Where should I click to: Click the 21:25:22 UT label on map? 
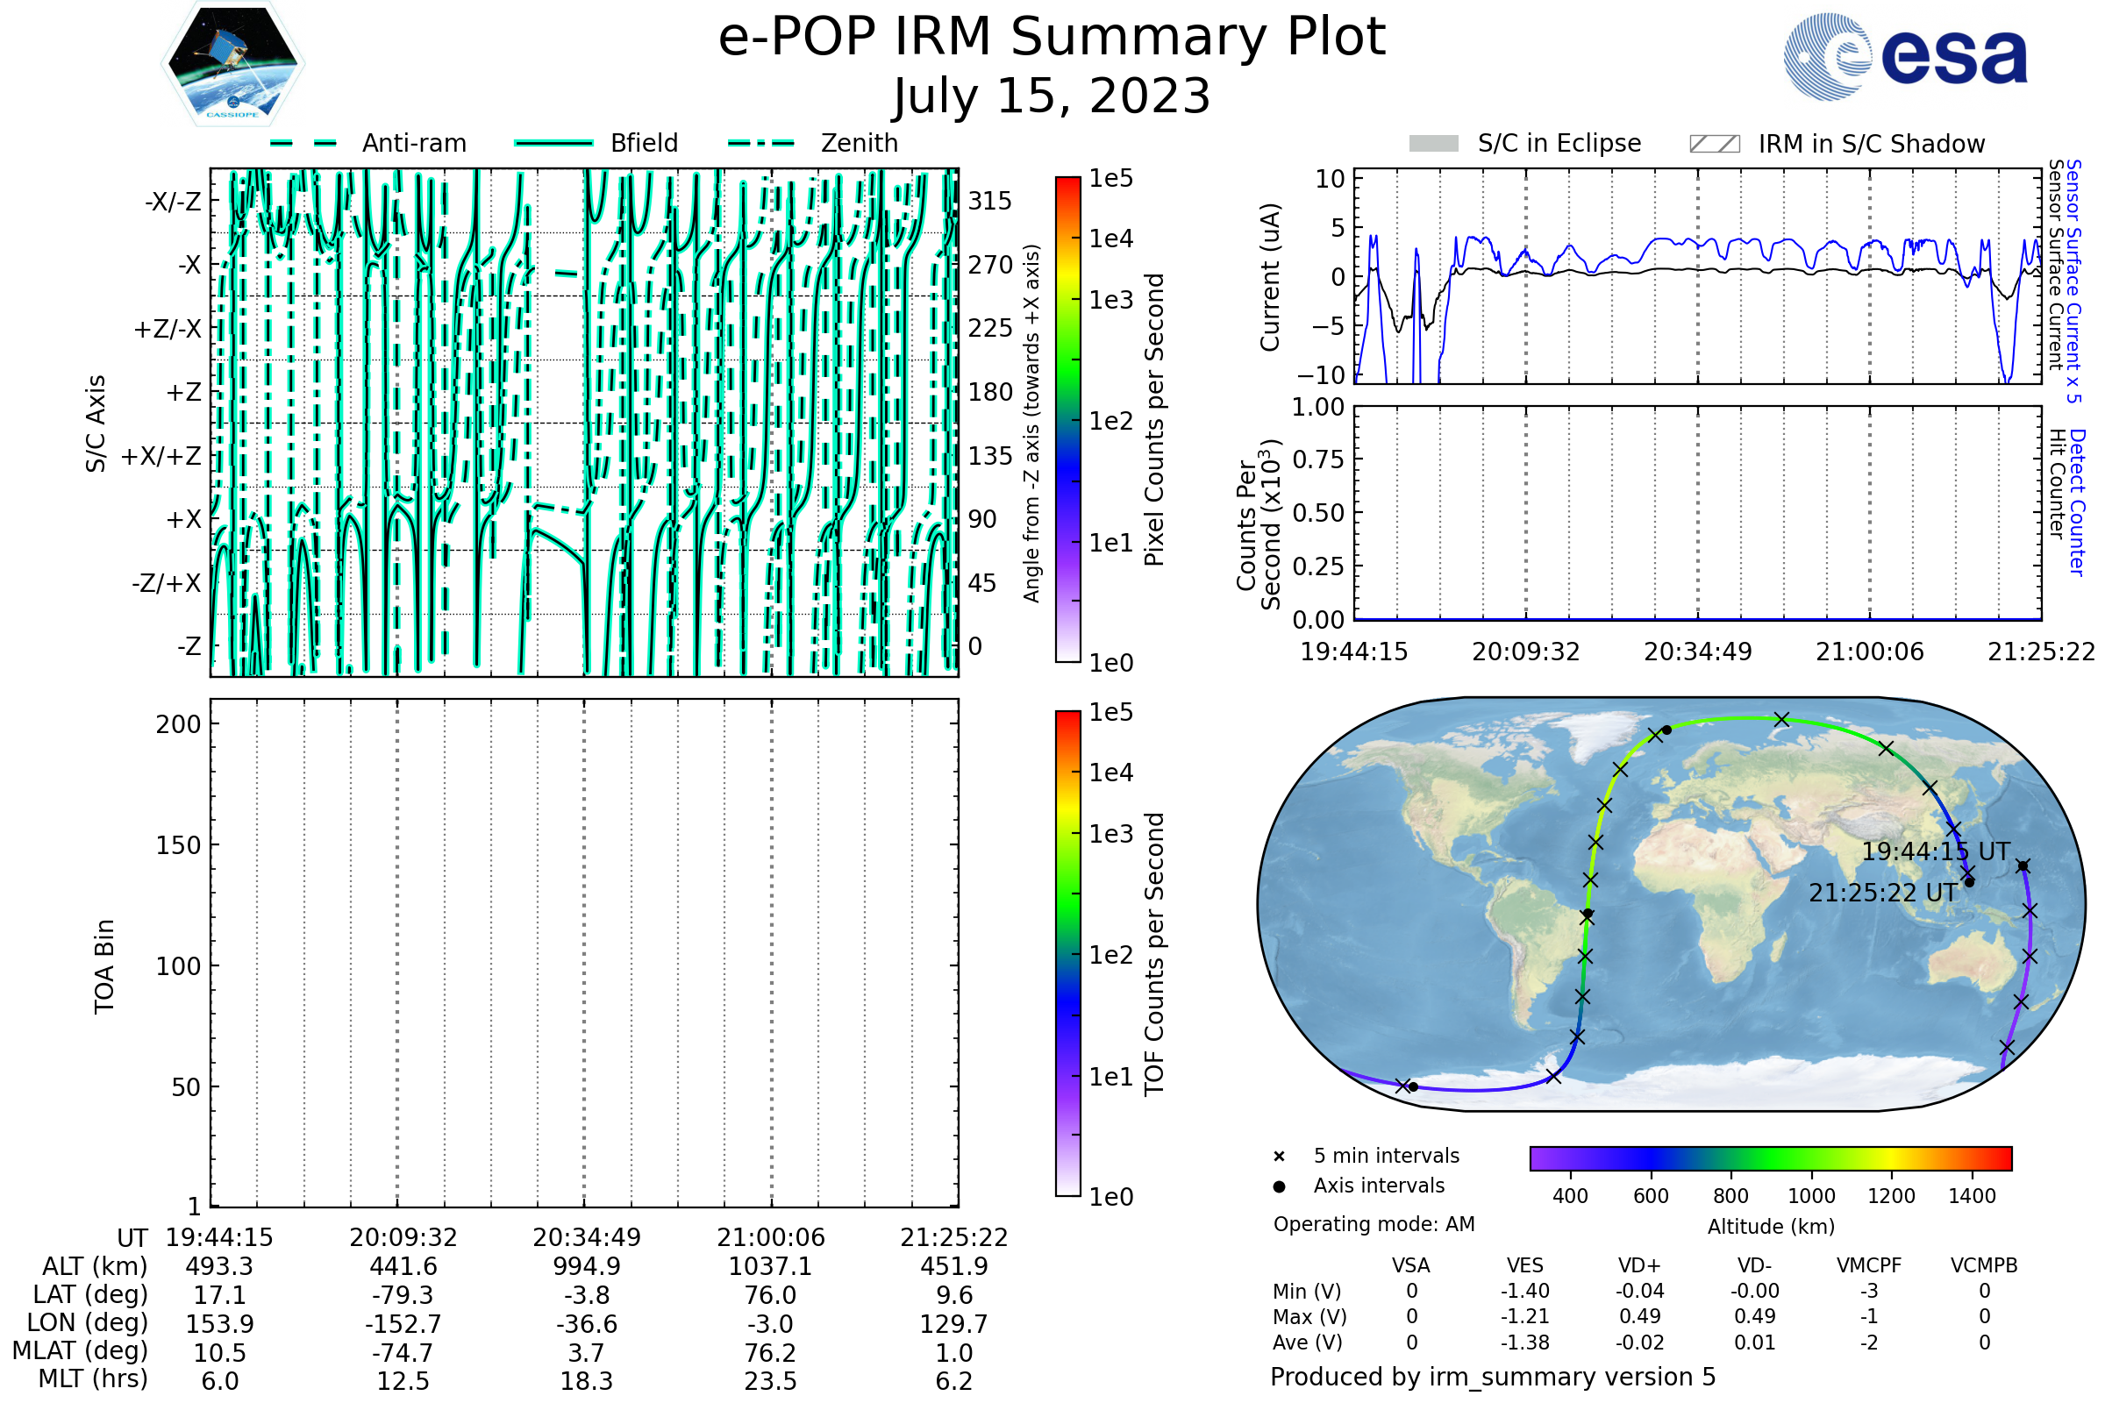point(1882,893)
